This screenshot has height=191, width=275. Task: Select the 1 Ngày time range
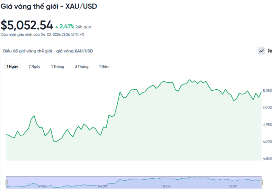pos(12,67)
